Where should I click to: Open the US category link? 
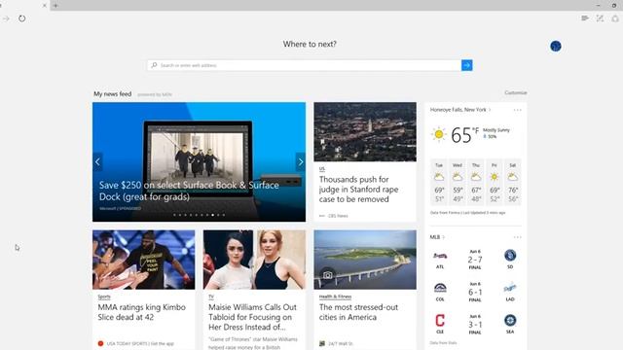click(322, 168)
